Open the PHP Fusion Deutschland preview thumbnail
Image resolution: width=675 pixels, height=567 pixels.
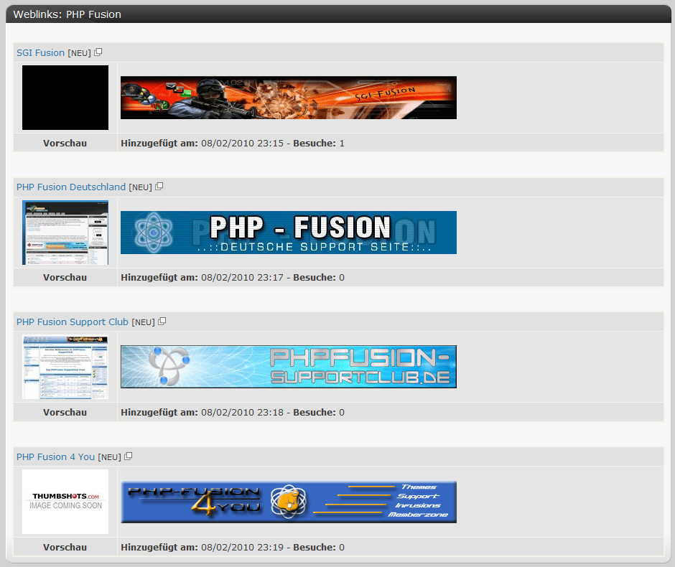pos(65,233)
